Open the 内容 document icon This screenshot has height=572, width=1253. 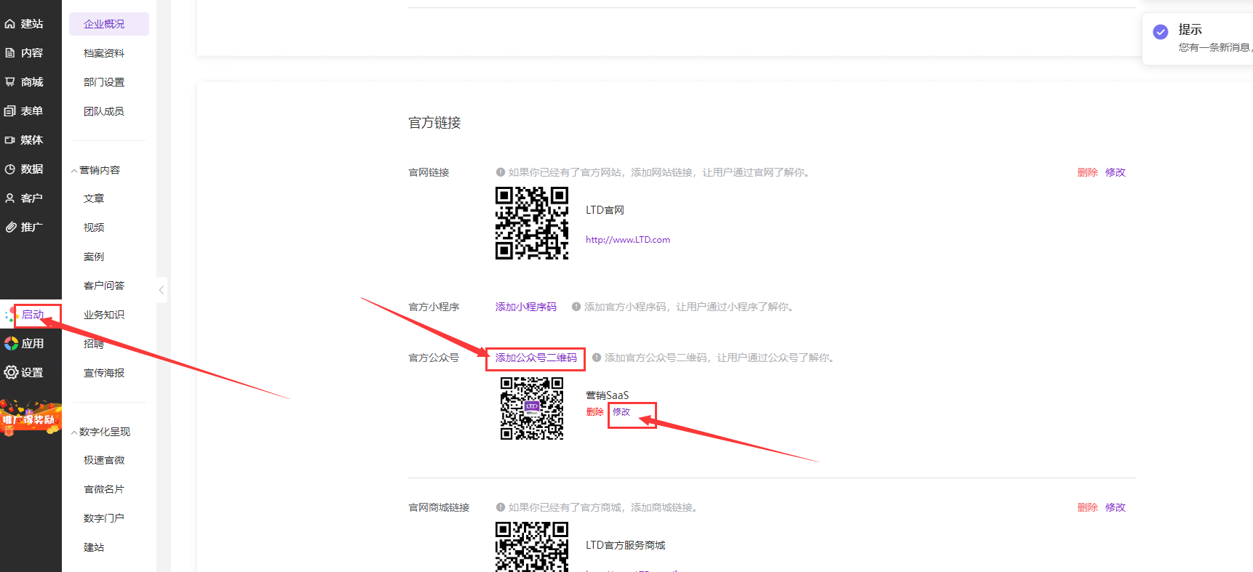click(10, 53)
